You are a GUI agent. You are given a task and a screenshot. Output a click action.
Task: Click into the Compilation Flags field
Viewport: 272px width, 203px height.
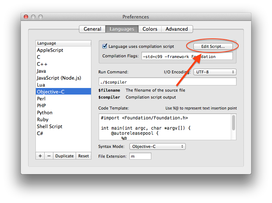click(x=187, y=56)
